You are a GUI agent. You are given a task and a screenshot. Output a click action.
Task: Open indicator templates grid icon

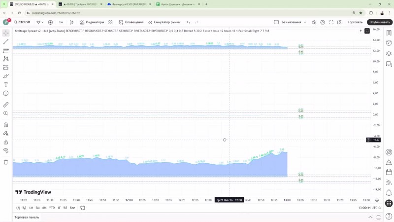[x=110, y=22]
